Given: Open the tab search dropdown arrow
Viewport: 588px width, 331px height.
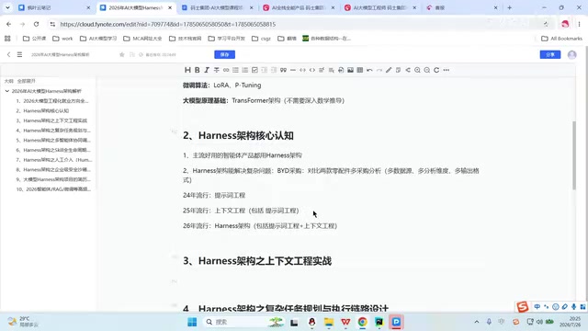Looking at the screenshot, I should point(7,7).
